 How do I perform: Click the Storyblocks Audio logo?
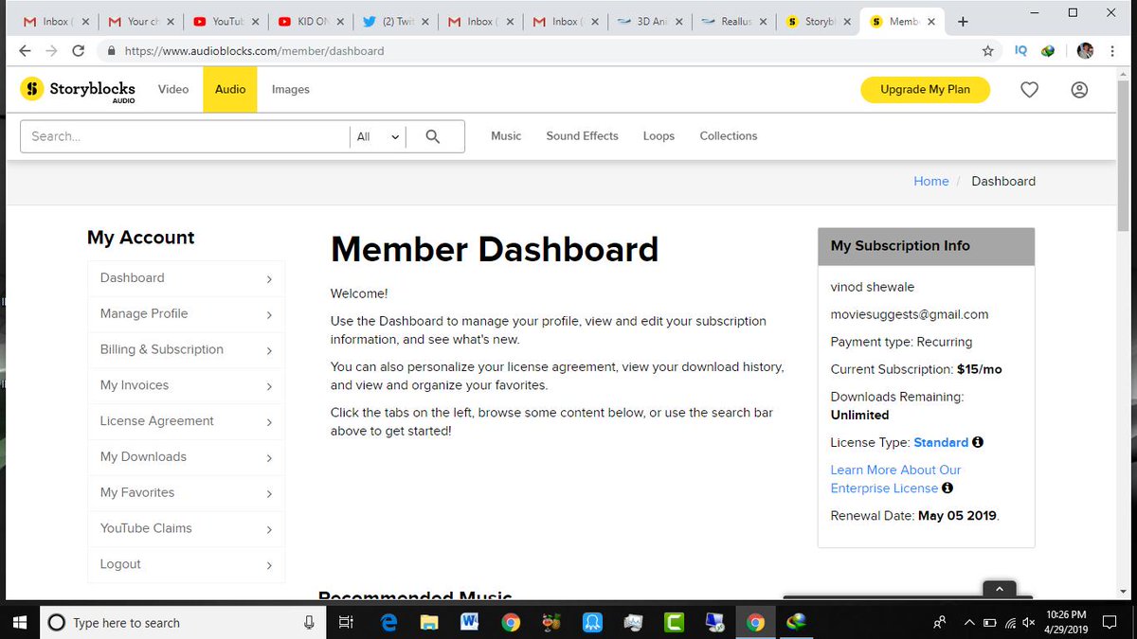pos(78,90)
